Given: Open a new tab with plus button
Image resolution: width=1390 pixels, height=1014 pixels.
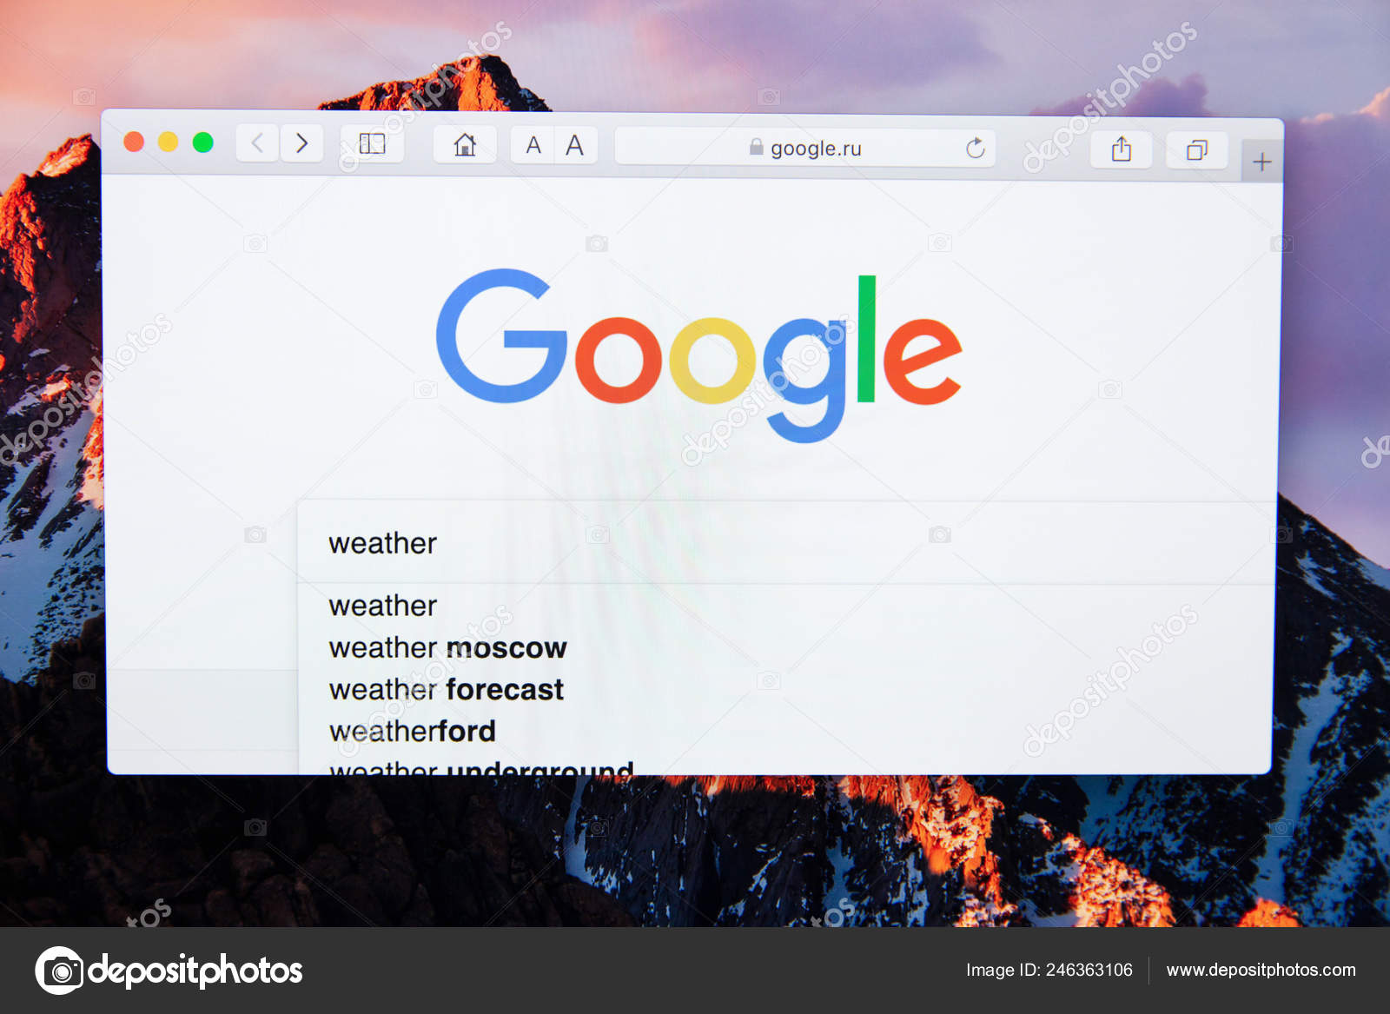Looking at the screenshot, I should [x=1262, y=162].
